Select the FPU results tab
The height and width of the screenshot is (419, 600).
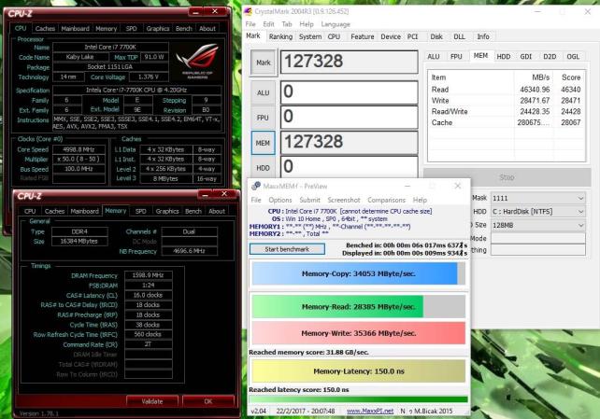(x=456, y=57)
